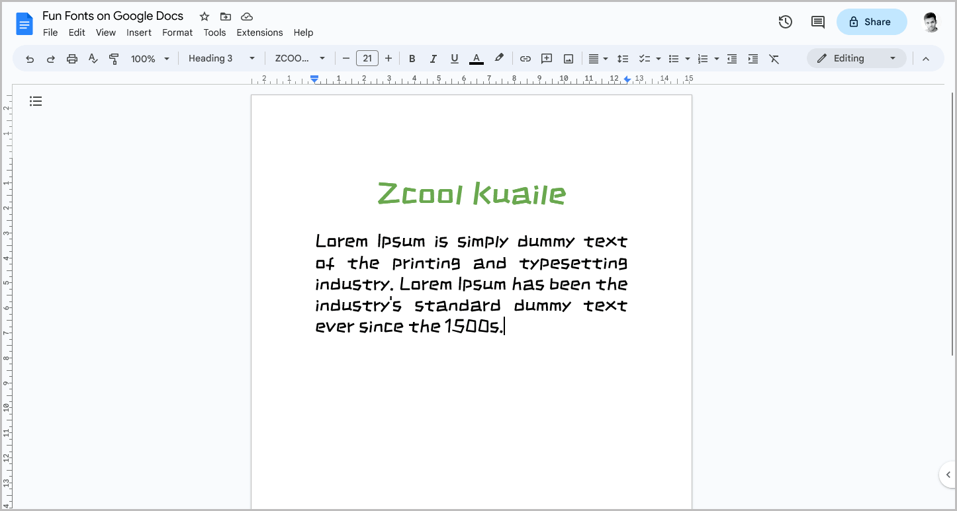Screen dimensions: 957x511
Task: Insert an image using the toolbar icon
Action: [568, 58]
